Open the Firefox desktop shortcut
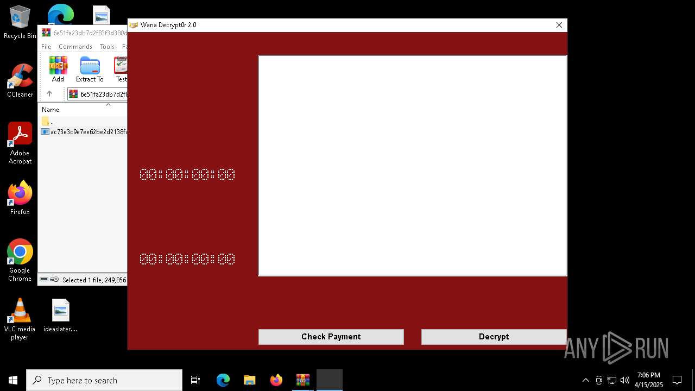Viewport: 695px width, 391px height. tap(20, 198)
